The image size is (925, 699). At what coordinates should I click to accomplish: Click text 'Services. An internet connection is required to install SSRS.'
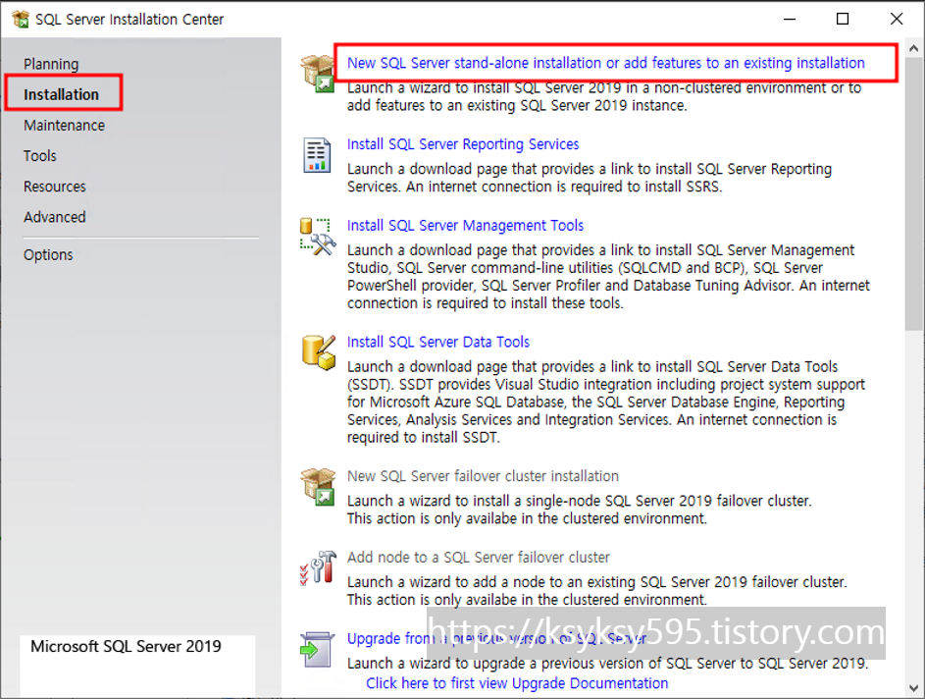tap(535, 187)
